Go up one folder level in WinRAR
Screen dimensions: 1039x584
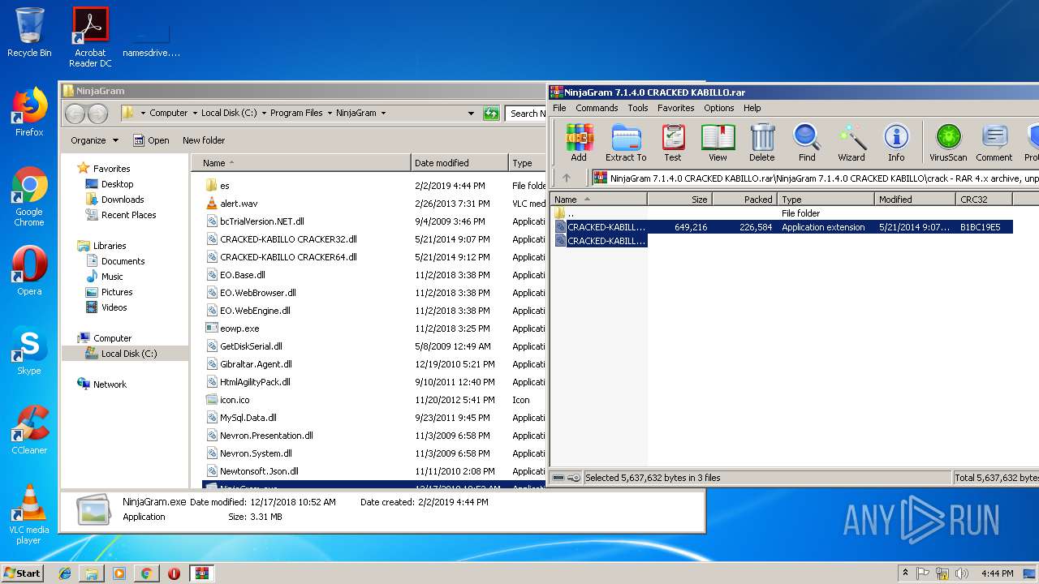tap(567, 178)
